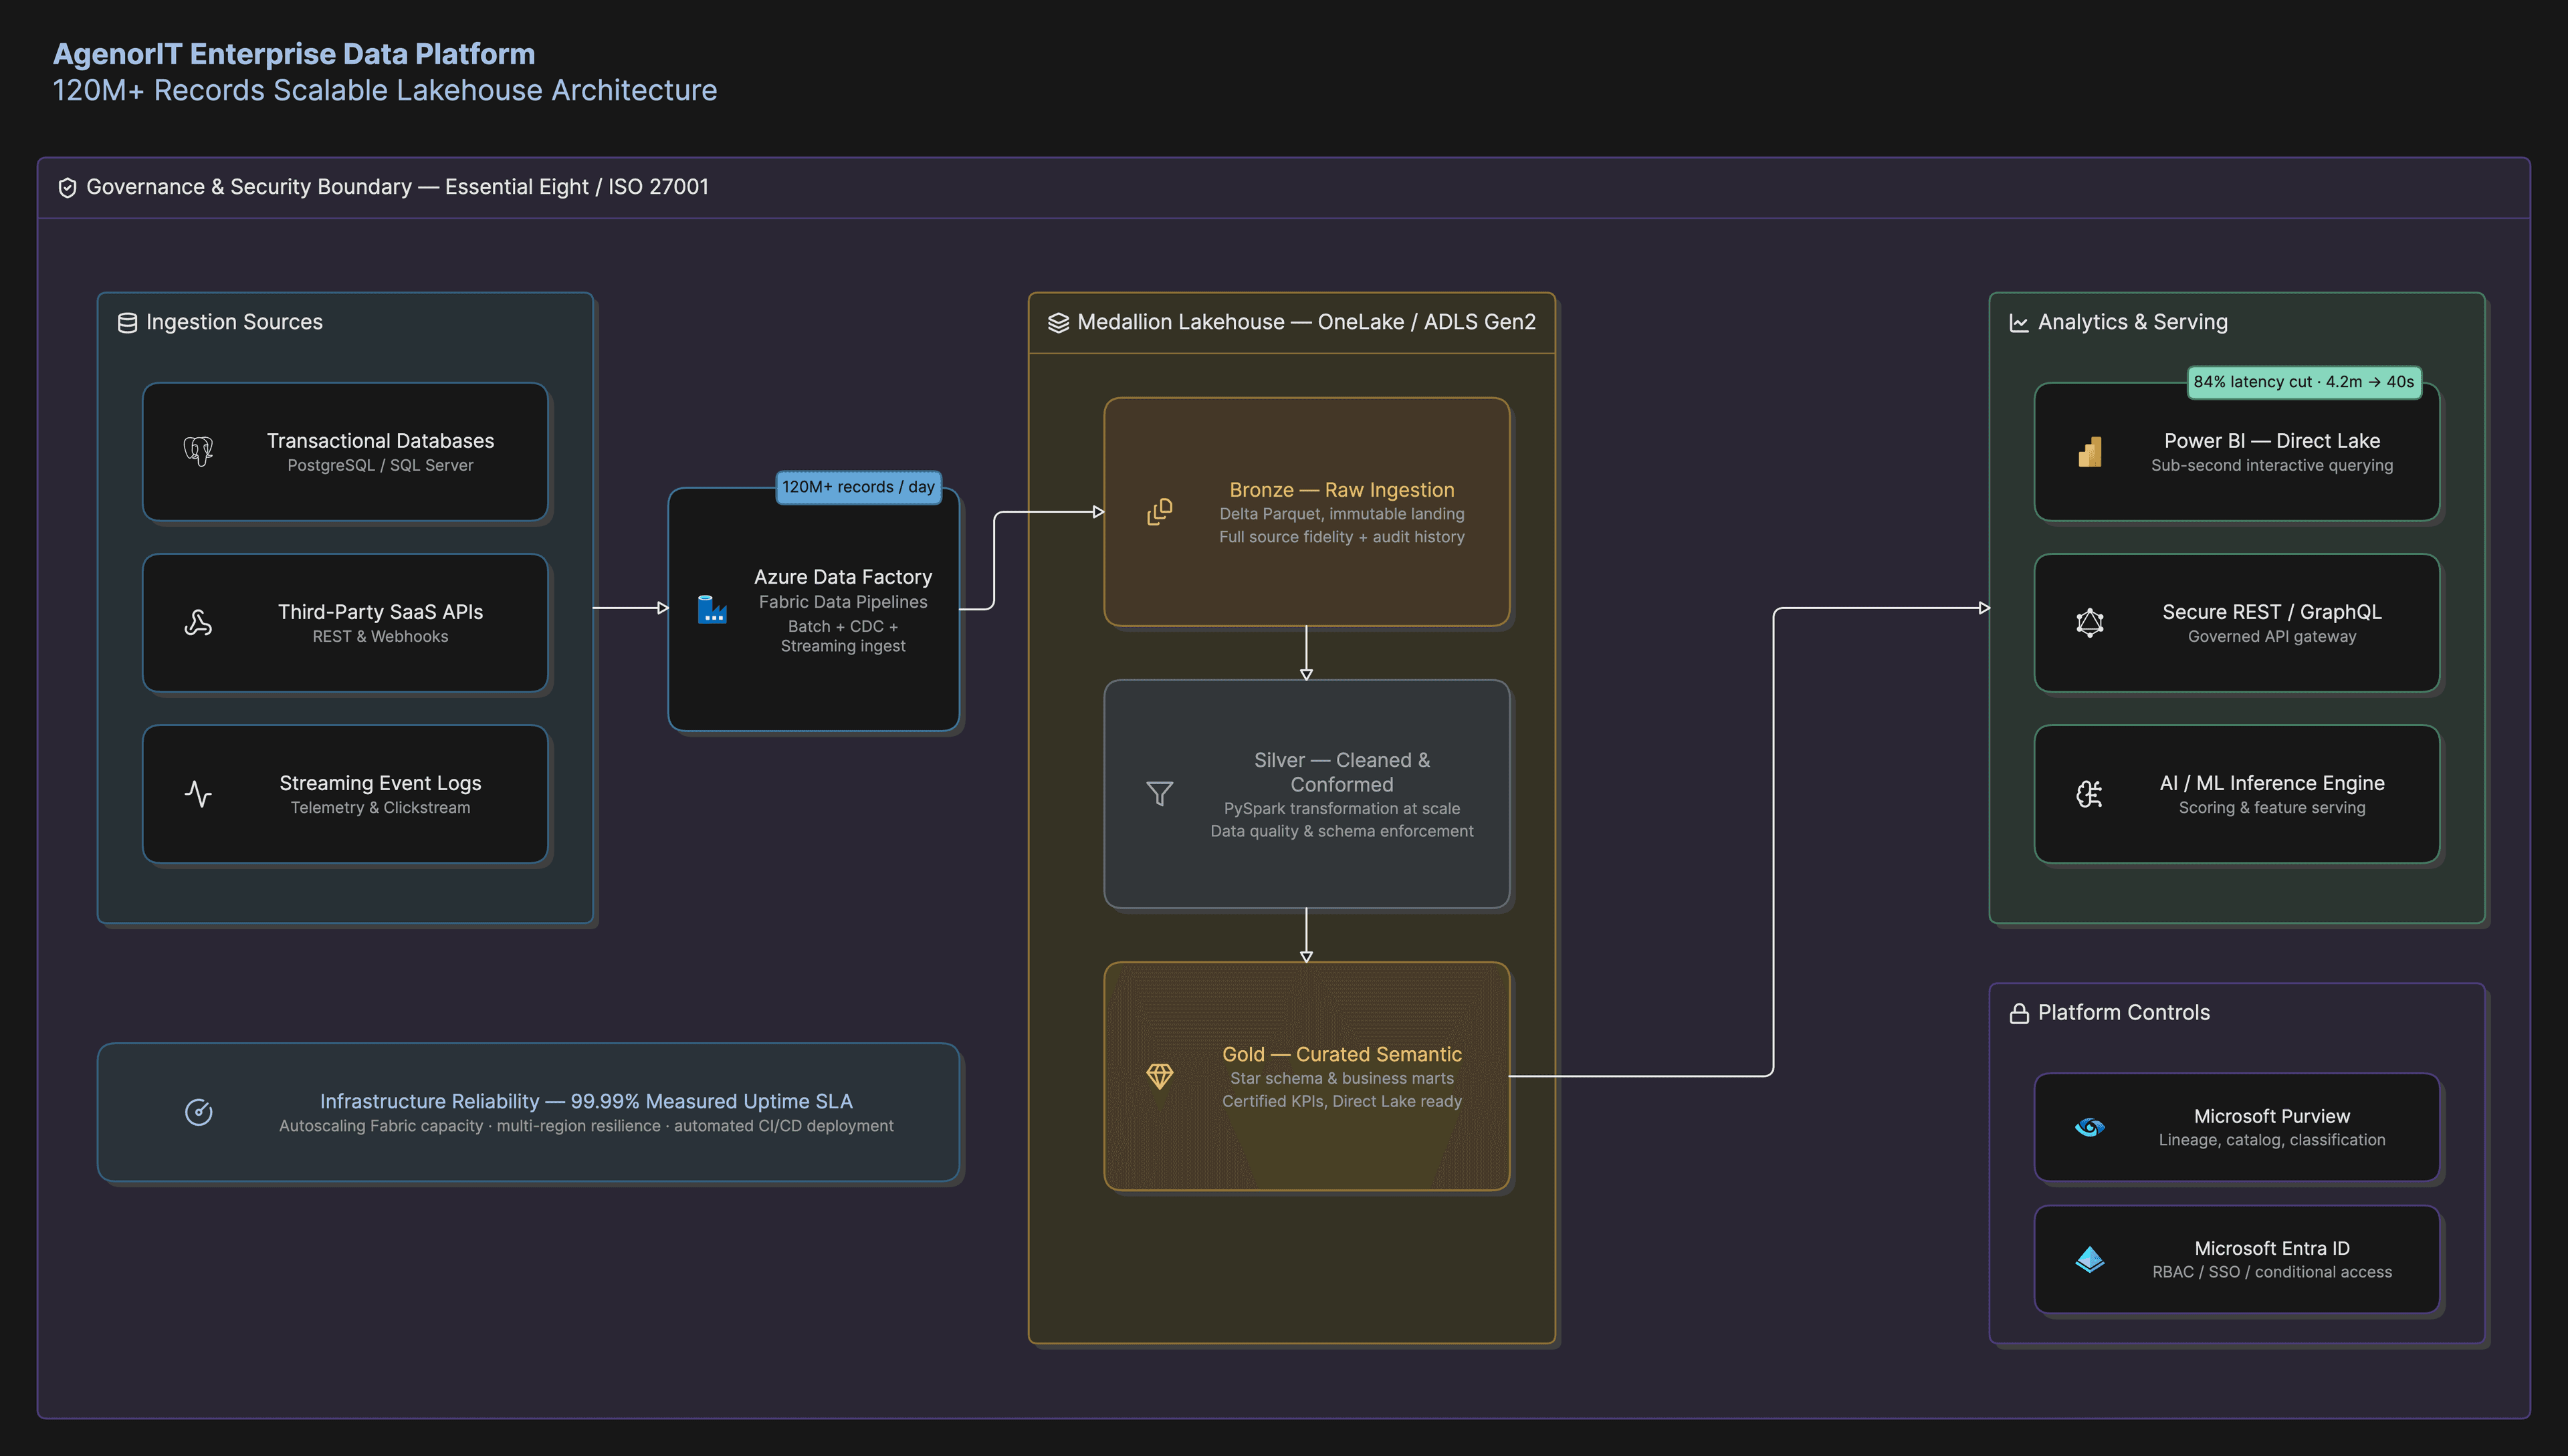Click the Star schema & business marts text
Screen dimensions: 2568x1456
(x=1342, y=1079)
